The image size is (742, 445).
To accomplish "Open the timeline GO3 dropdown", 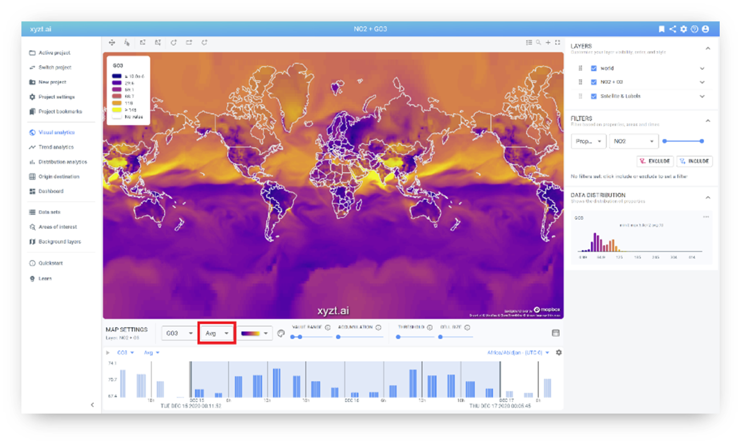I will [x=126, y=353].
